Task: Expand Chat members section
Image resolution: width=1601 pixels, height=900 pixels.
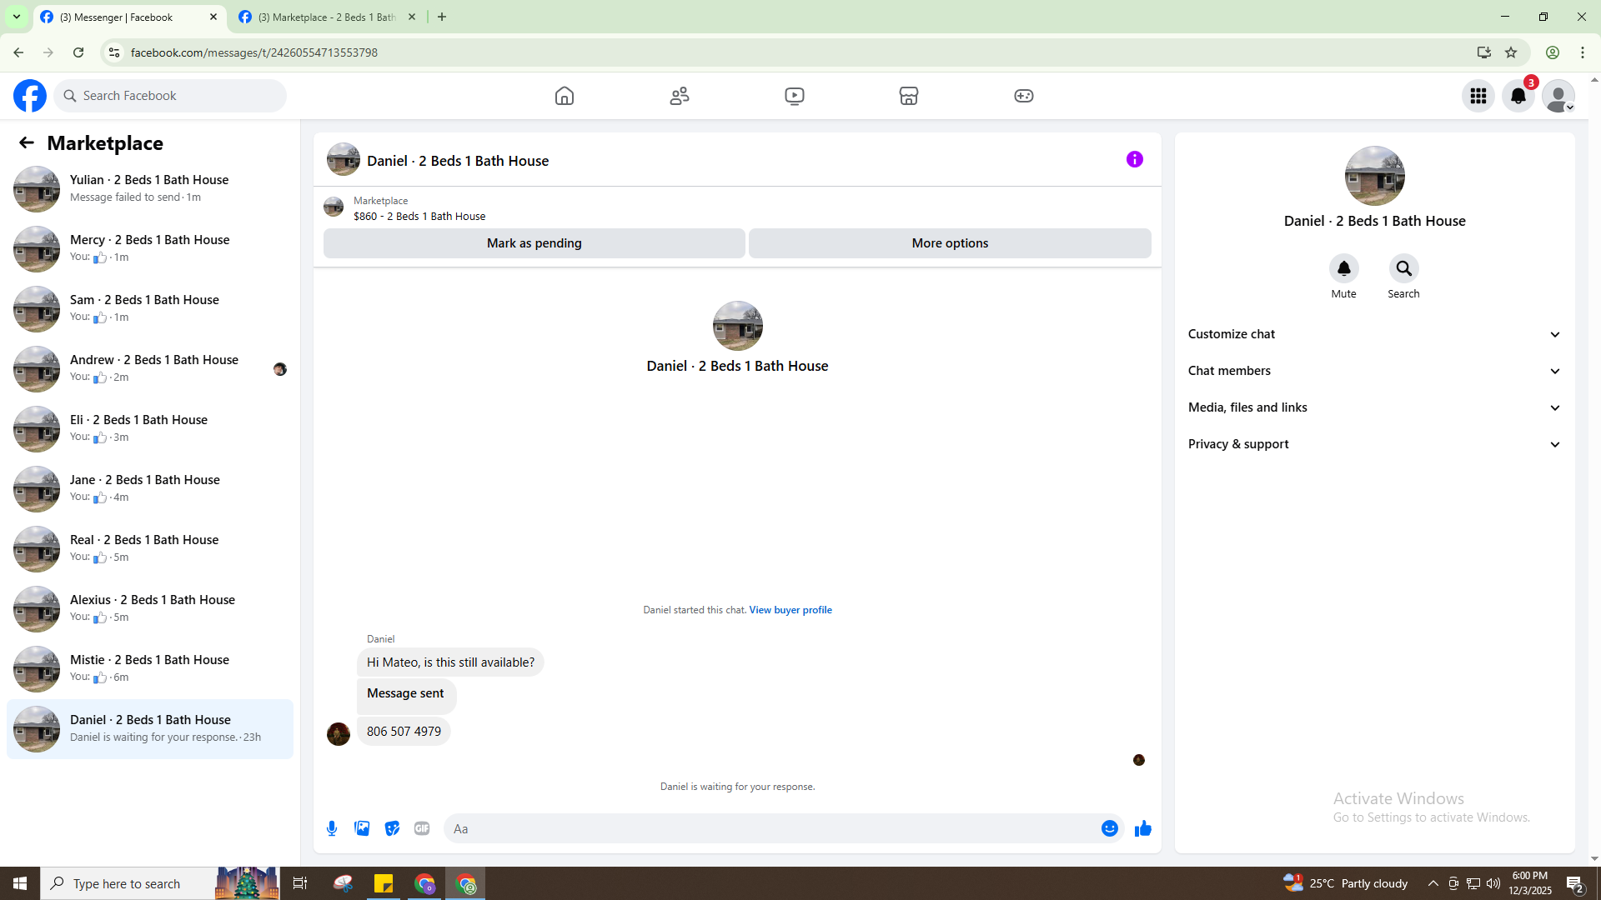Action: point(1375,371)
